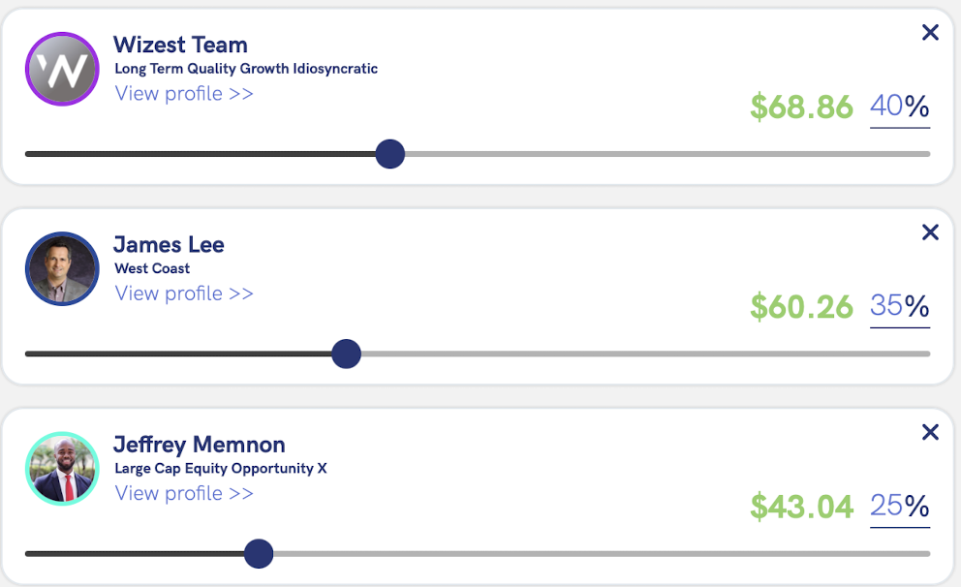The width and height of the screenshot is (961, 587).
Task: Open View profile link under West Coast
Action: click(184, 293)
